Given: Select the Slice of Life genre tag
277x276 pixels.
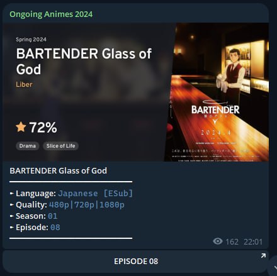Looking at the screenshot, I should pos(60,146).
